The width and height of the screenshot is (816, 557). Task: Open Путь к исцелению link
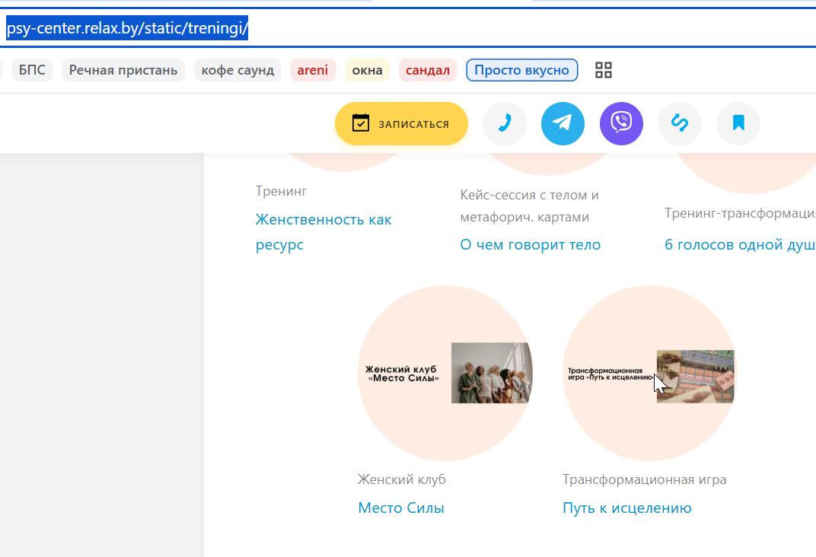(627, 508)
